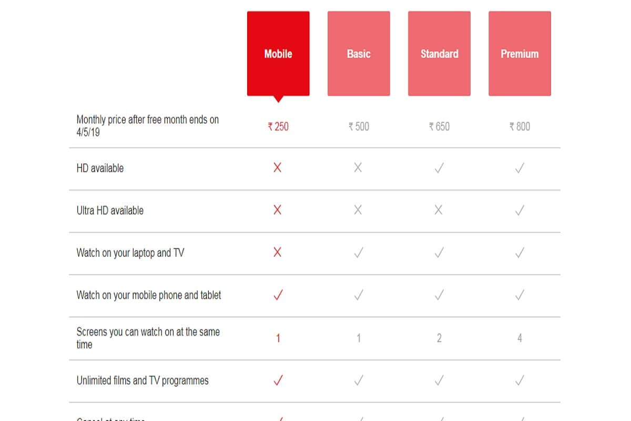The width and height of the screenshot is (631, 421).
Task: Select the Basic plan header tile
Action: pyautogui.click(x=359, y=53)
